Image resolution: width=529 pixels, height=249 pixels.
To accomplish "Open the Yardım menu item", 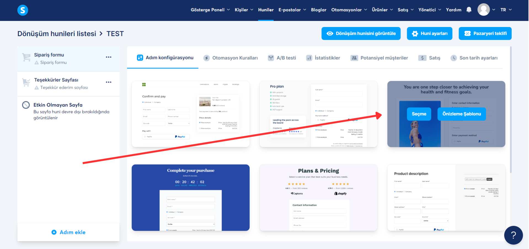I will (454, 10).
